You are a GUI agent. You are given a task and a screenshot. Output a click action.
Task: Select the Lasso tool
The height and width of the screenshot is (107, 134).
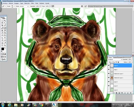pyautogui.click(x=2, y=23)
